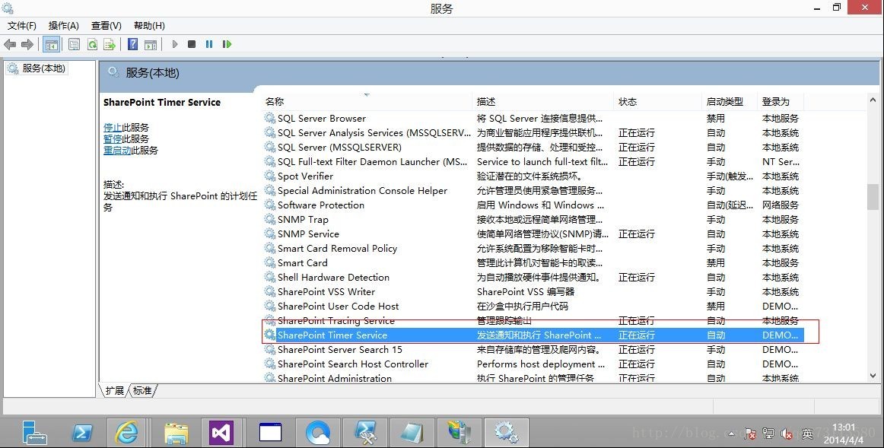This screenshot has height=448, width=884.
Task: Select SQL Server Analysis Services row
Action: coord(533,133)
